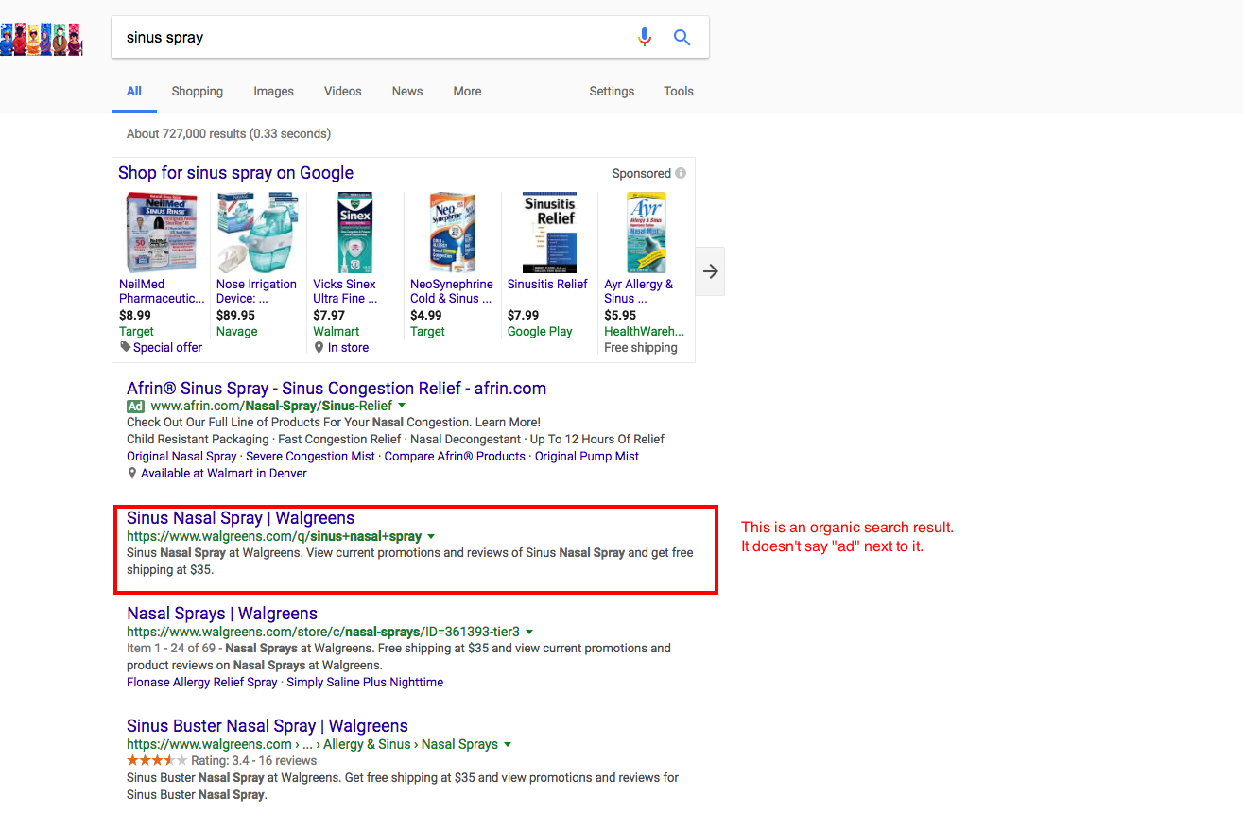Click the Google Play seller name
Viewport: 1243px width, 815px height.
pyautogui.click(x=540, y=332)
